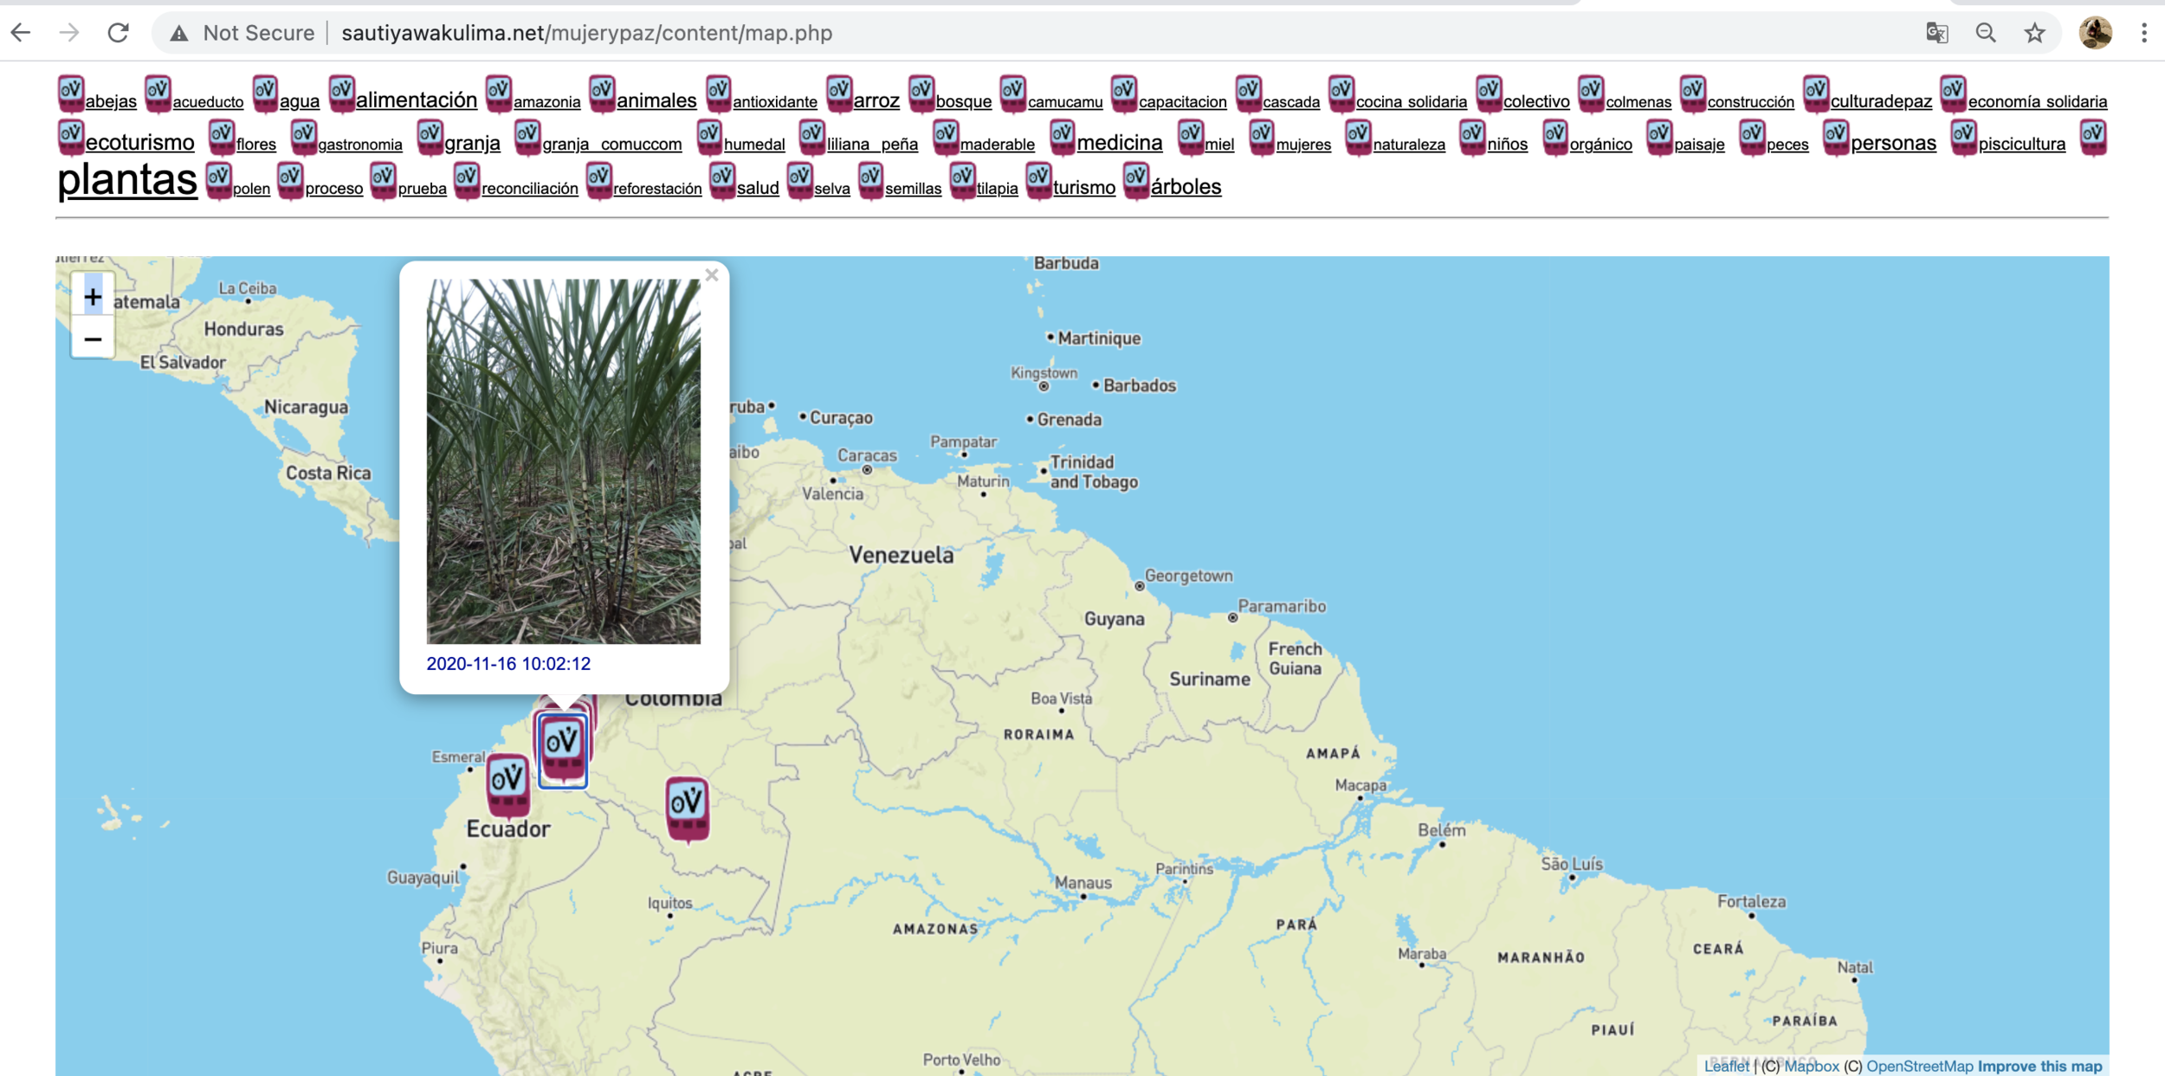Open the Chrome three-dot menu
Viewport: 2165px width, 1076px height.
click(2143, 33)
